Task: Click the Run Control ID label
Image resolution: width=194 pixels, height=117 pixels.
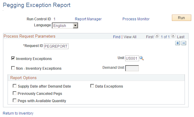Action: (39, 19)
